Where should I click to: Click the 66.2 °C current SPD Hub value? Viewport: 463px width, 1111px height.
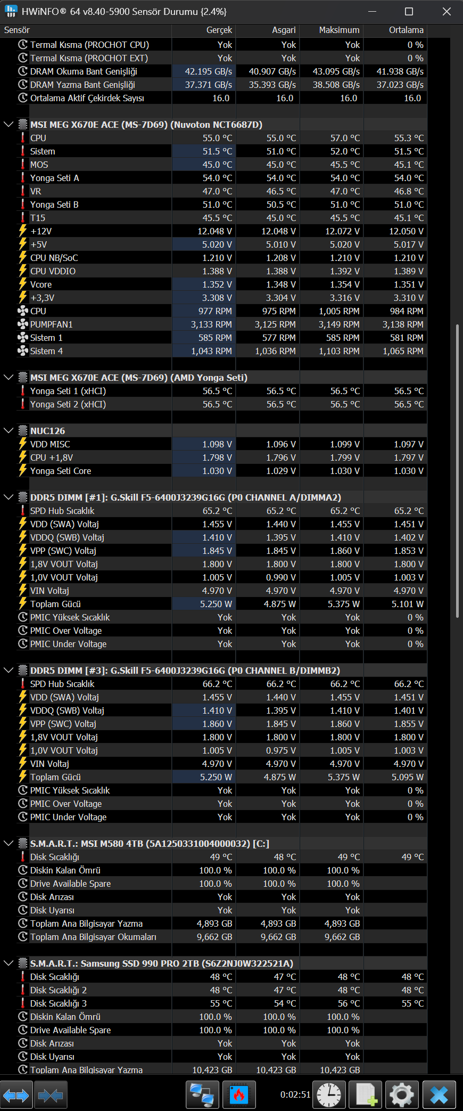pyautogui.click(x=217, y=684)
